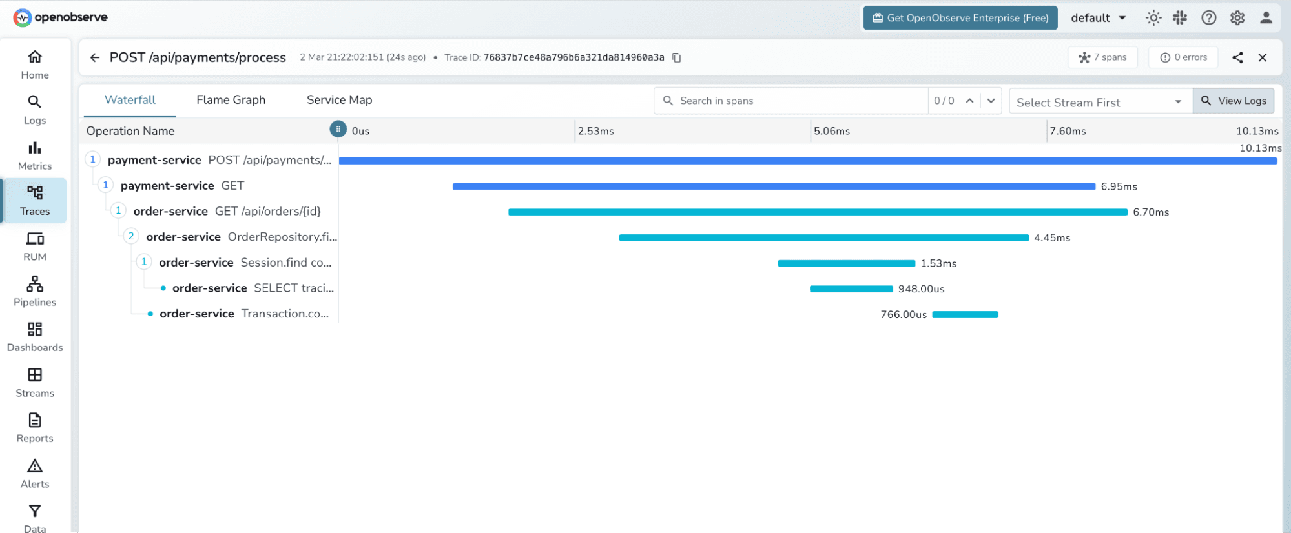This screenshot has width=1291, height=533.
Task: Jump to next search match
Action: [991, 101]
